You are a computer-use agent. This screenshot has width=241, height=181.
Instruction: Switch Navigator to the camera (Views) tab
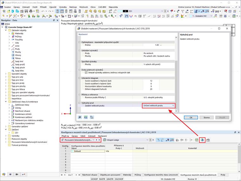click(x=17, y=174)
